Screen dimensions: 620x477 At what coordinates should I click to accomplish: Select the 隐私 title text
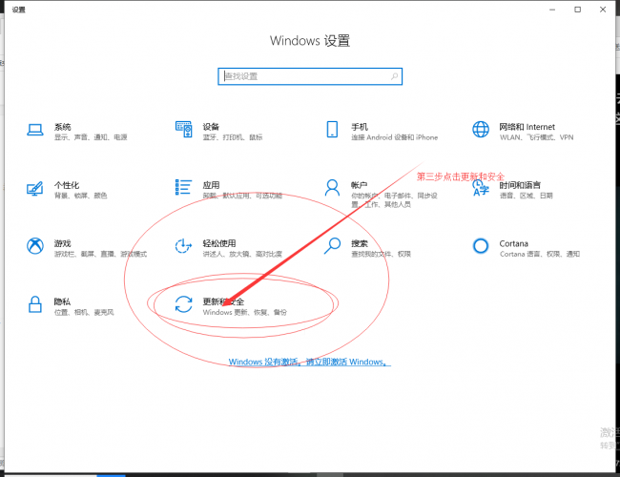coord(62,301)
